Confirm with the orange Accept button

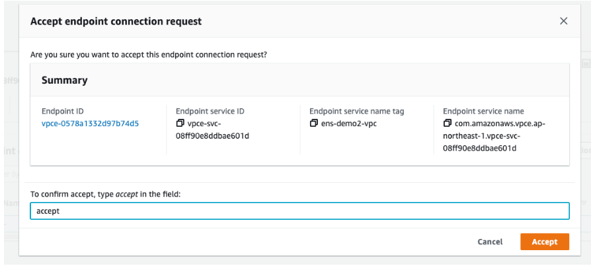[544, 242]
